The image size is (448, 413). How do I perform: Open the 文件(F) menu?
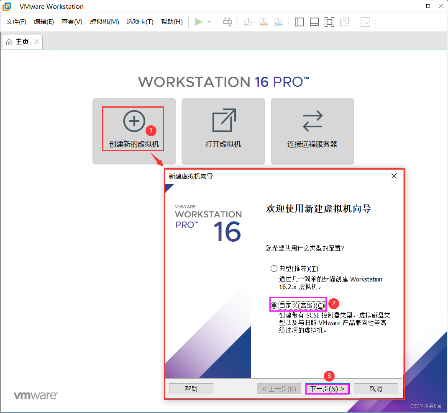tap(16, 22)
